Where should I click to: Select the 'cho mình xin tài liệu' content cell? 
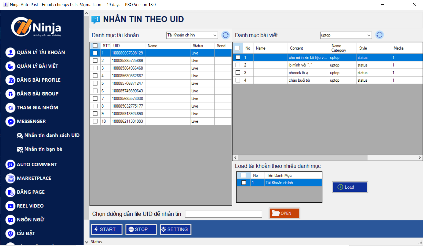pos(308,57)
